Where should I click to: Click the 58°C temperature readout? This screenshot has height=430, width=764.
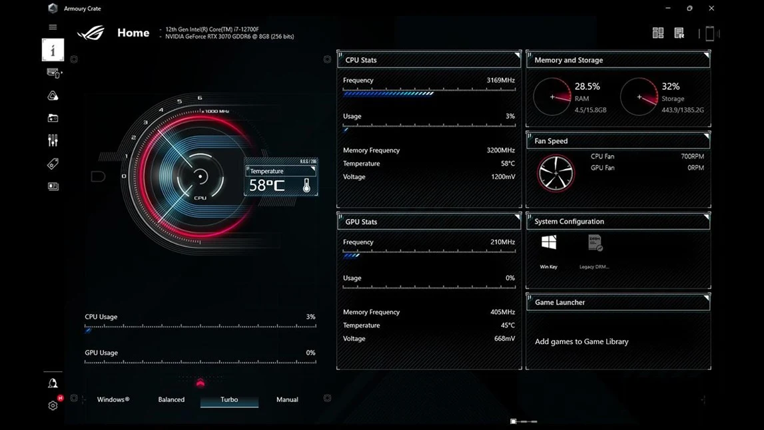tap(266, 186)
